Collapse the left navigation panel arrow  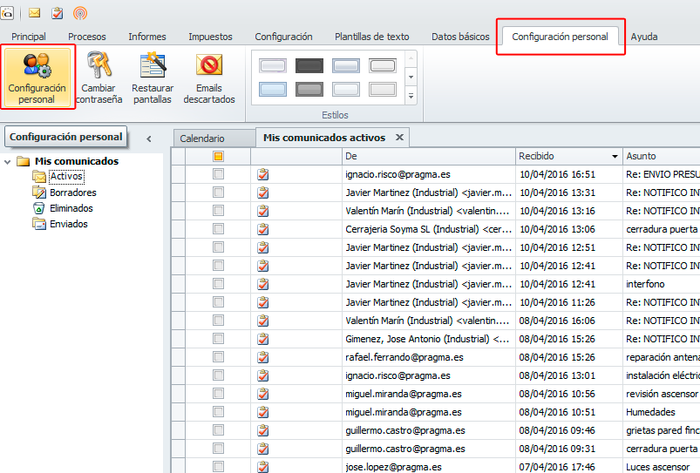(x=149, y=139)
